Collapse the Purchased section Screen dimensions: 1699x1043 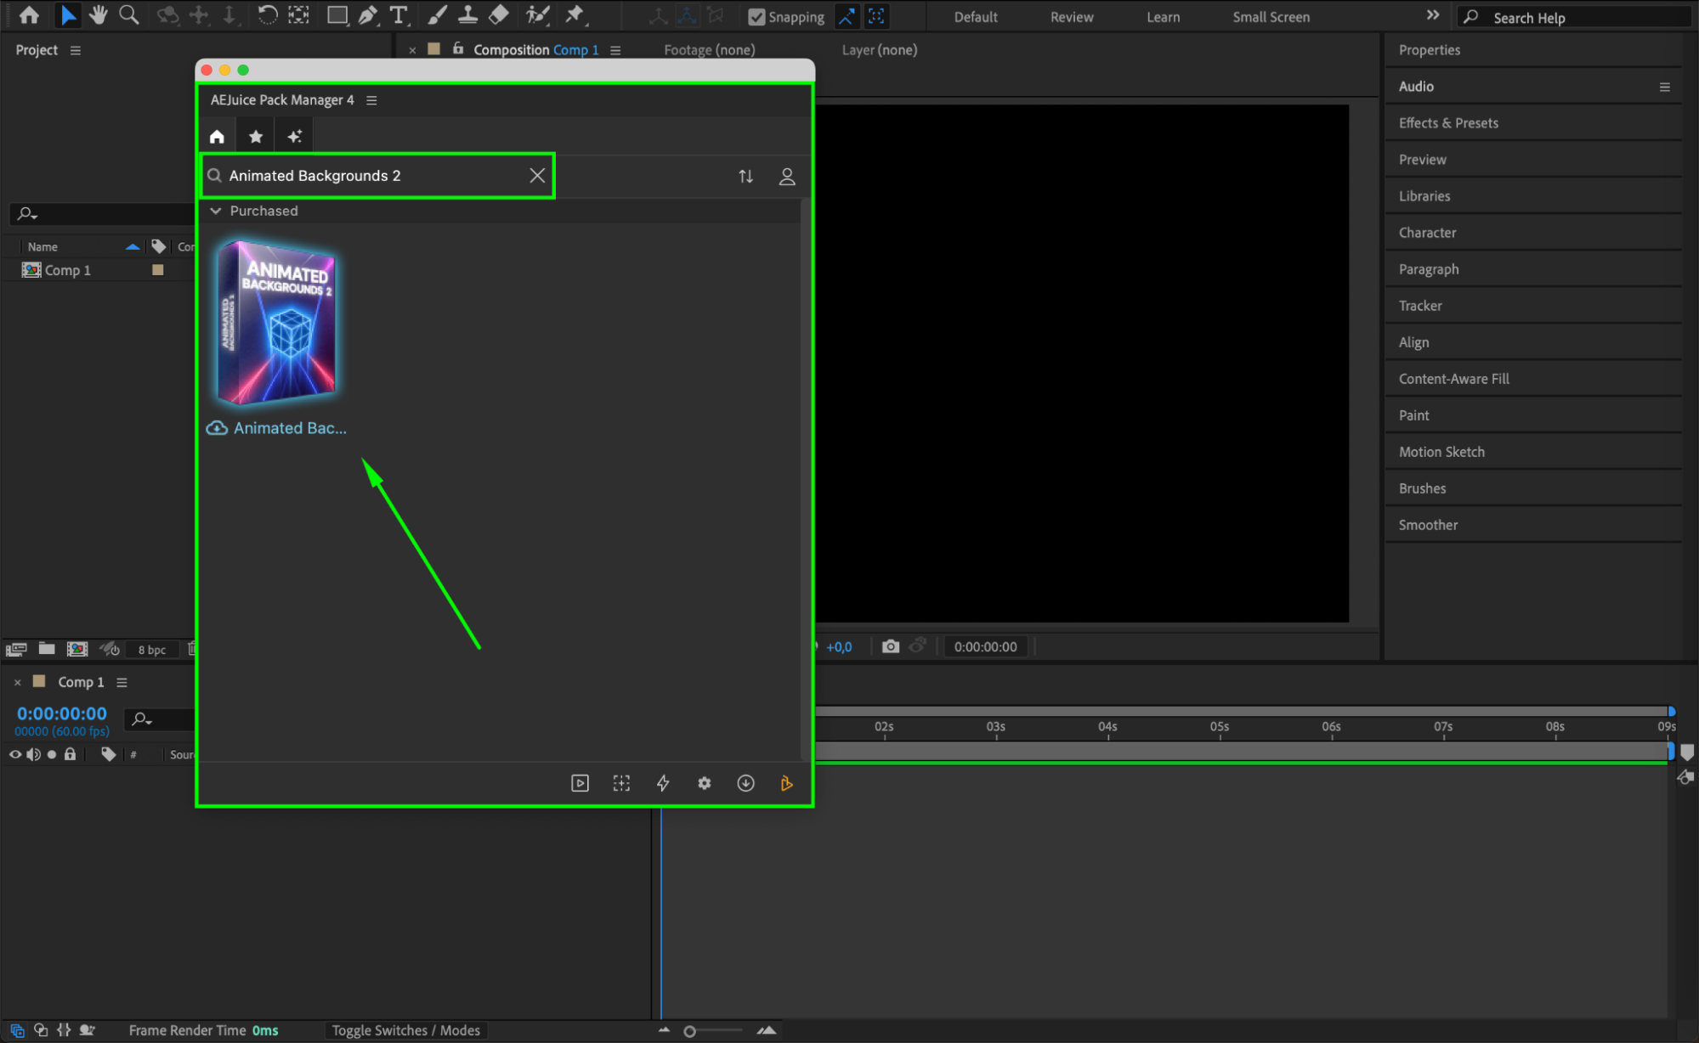tap(216, 211)
